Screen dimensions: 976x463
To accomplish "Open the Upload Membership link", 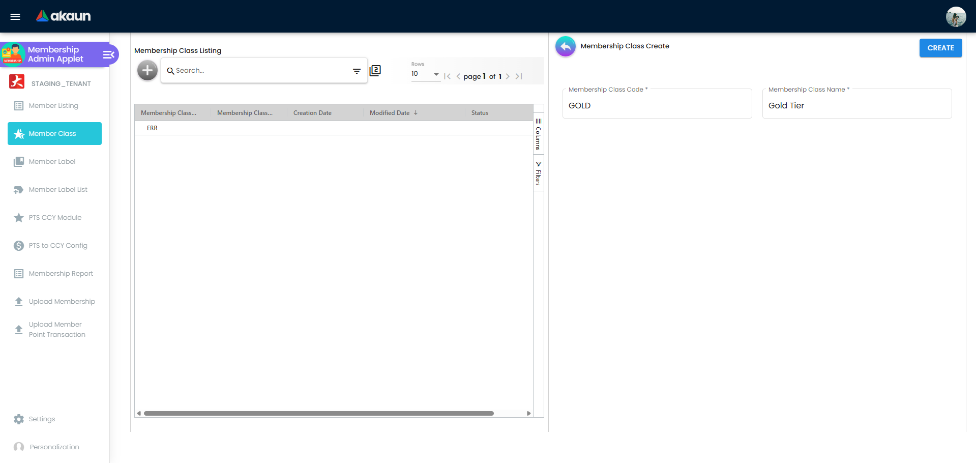I will [x=62, y=302].
